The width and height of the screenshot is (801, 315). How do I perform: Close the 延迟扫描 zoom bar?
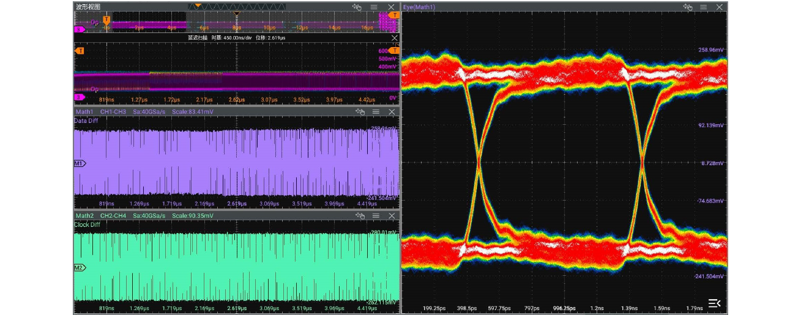[x=394, y=38]
